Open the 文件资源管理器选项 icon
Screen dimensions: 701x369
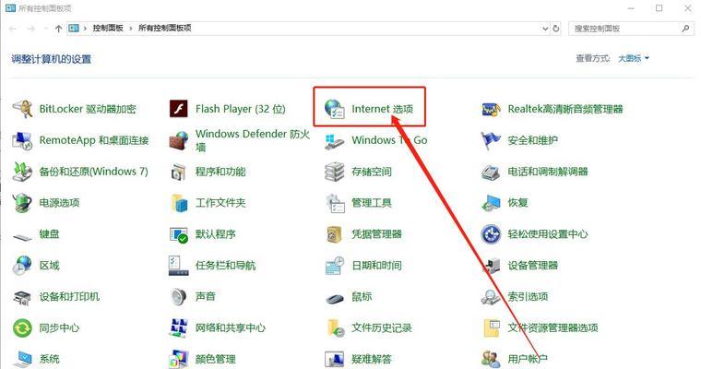coord(491,328)
